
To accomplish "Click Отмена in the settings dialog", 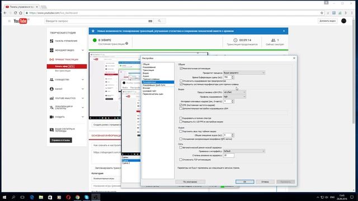I will 265,181.
